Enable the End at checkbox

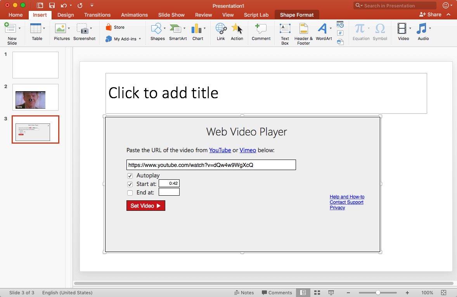tap(130, 193)
